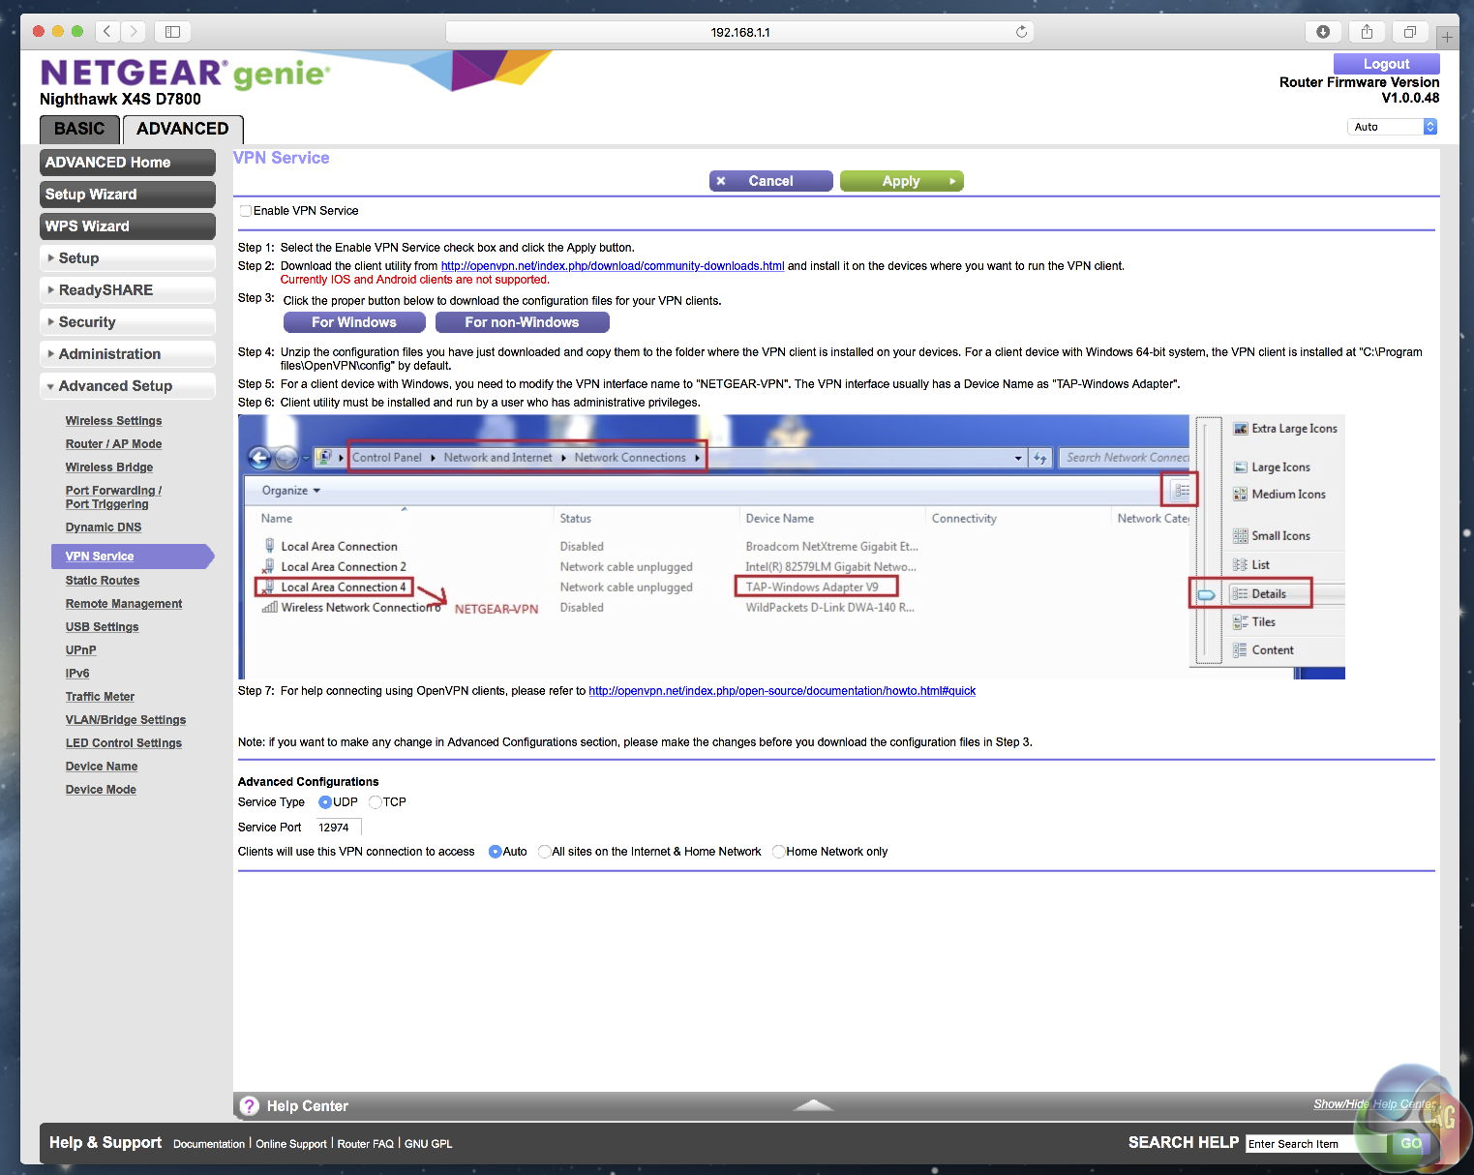1474x1175 pixels.
Task: Enable the VPN Service checkbox
Action: click(x=246, y=211)
